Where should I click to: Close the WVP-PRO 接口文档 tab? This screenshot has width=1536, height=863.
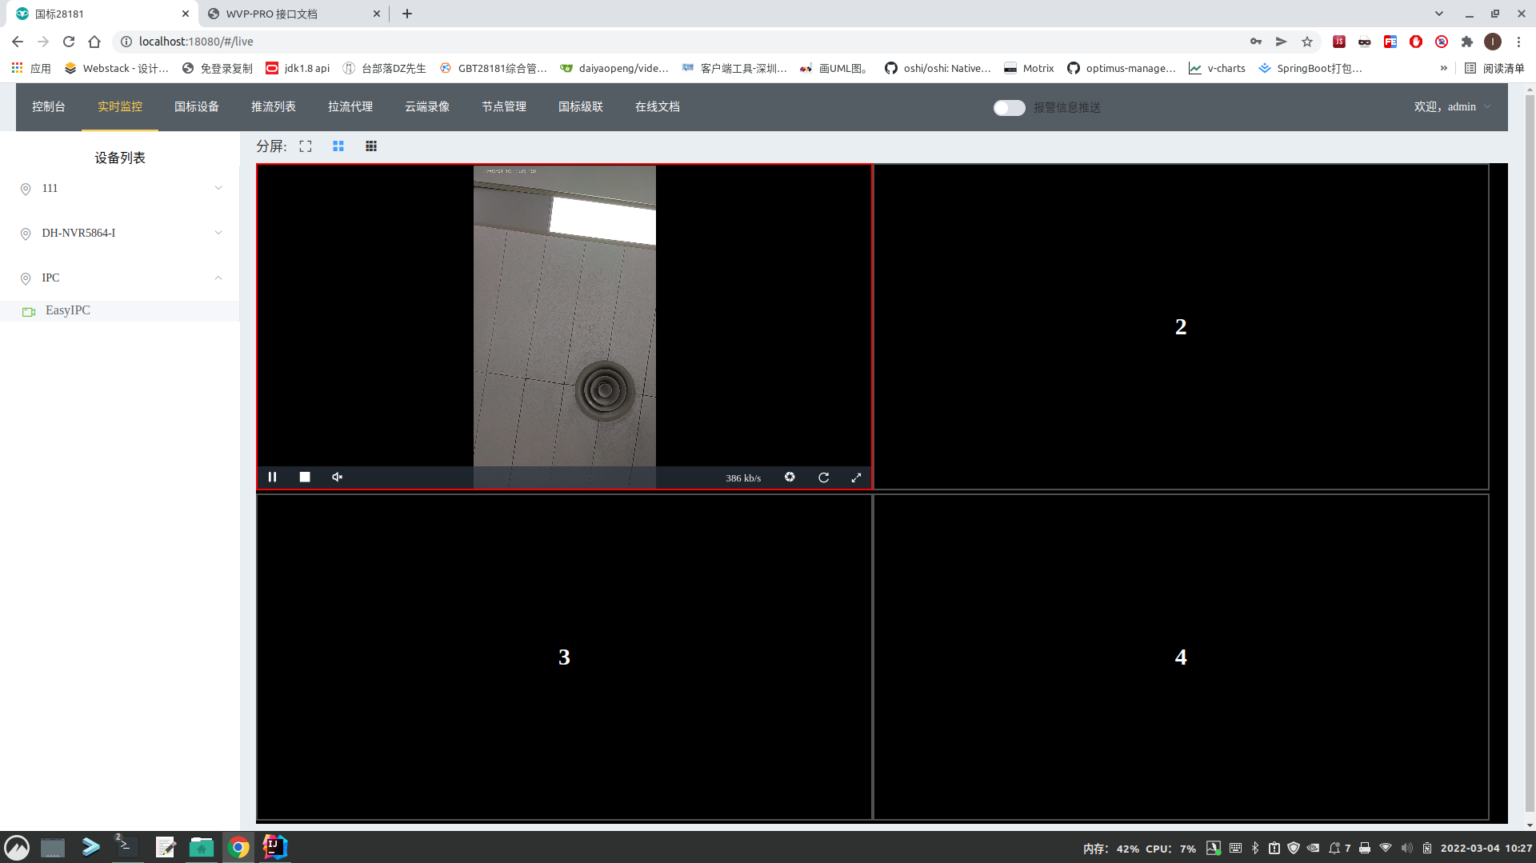[377, 14]
